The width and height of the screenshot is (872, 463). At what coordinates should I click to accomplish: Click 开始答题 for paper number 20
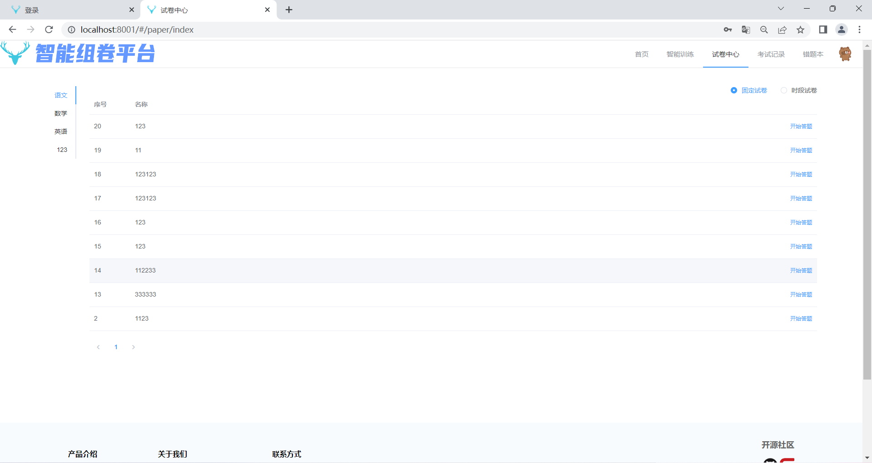(x=801, y=127)
